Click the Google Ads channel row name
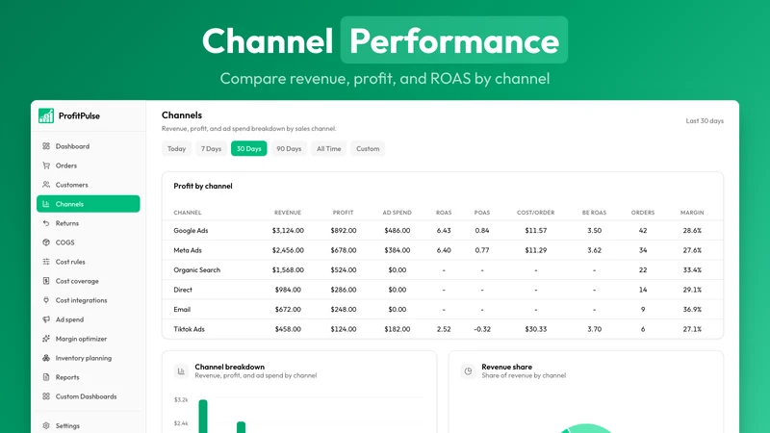This screenshot has height=433, width=770. 191,231
